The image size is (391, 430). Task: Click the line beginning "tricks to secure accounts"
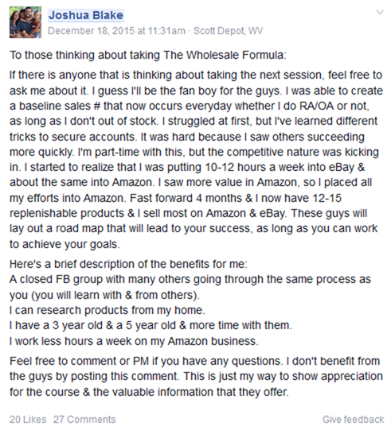coord(187,137)
